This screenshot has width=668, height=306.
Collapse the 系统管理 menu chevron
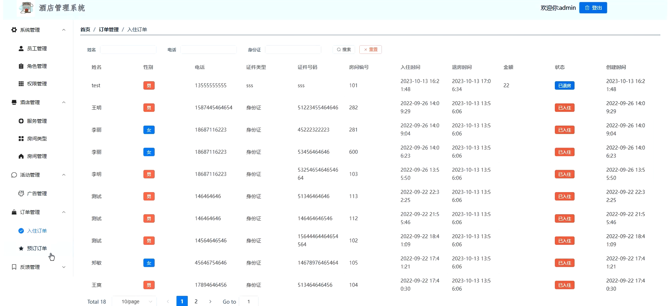click(x=64, y=30)
